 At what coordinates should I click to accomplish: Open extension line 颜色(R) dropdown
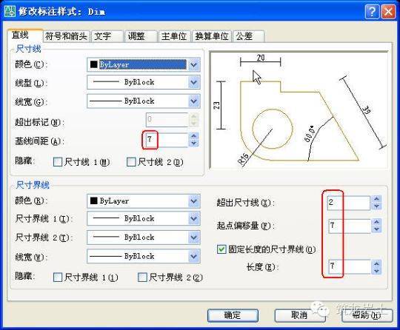(x=194, y=201)
